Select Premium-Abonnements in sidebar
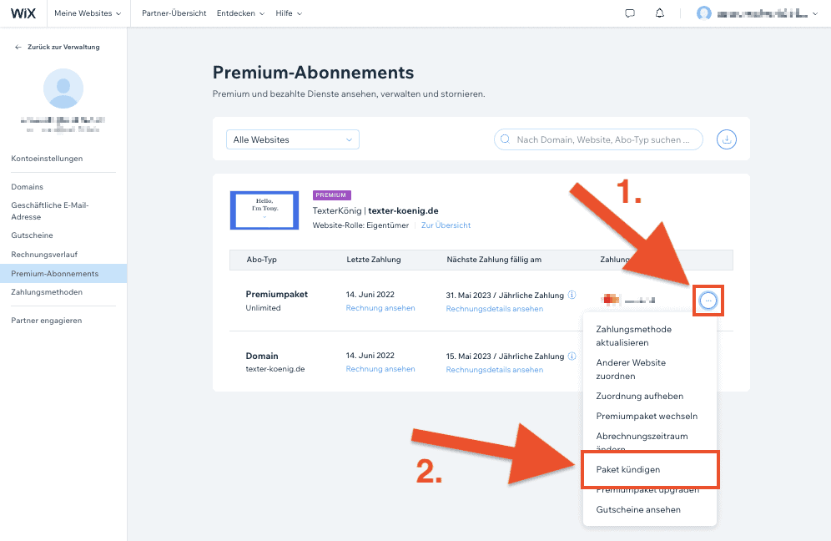831x541 pixels. point(63,274)
